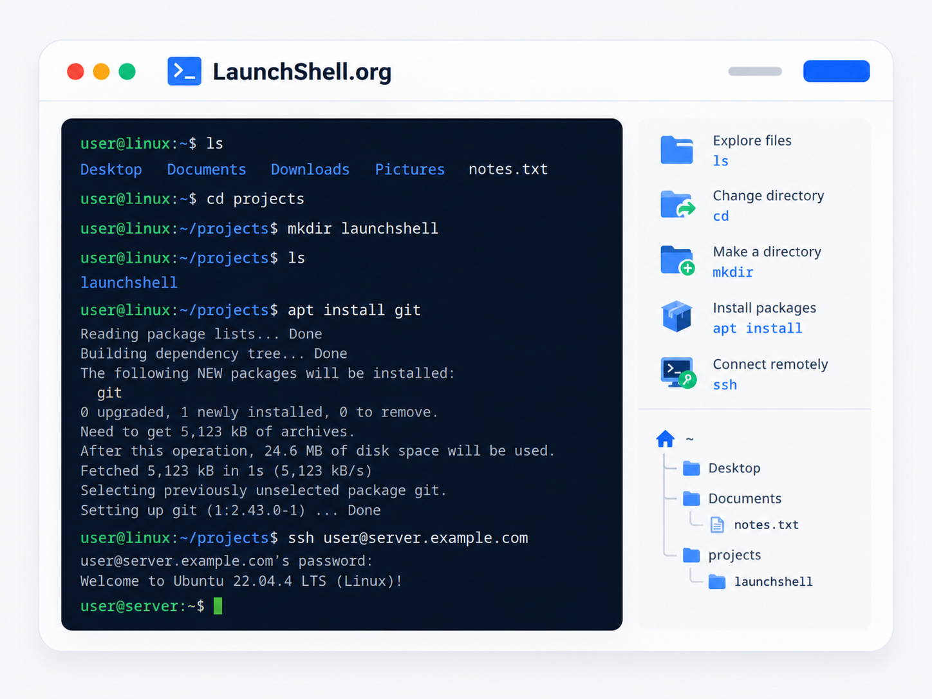932x699 pixels.
Task: Click the LaunchShell.org title text
Action: click(x=302, y=71)
